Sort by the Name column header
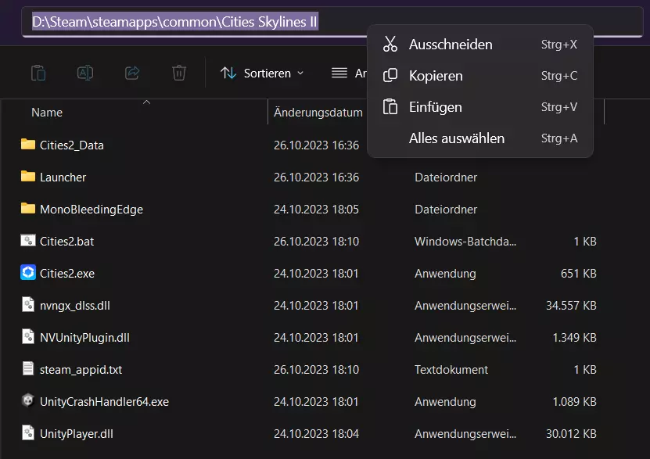The image size is (650, 459). click(47, 113)
